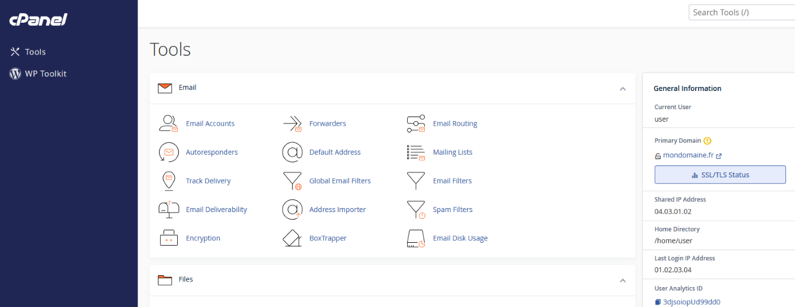Collapse the Files section chevron
795x307 pixels.
[623, 280]
